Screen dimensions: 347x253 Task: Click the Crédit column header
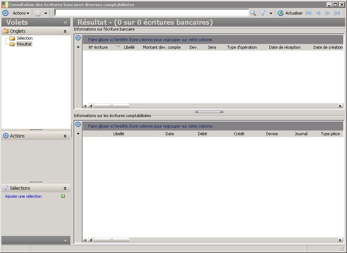pyautogui.click(x=239, y=134)
